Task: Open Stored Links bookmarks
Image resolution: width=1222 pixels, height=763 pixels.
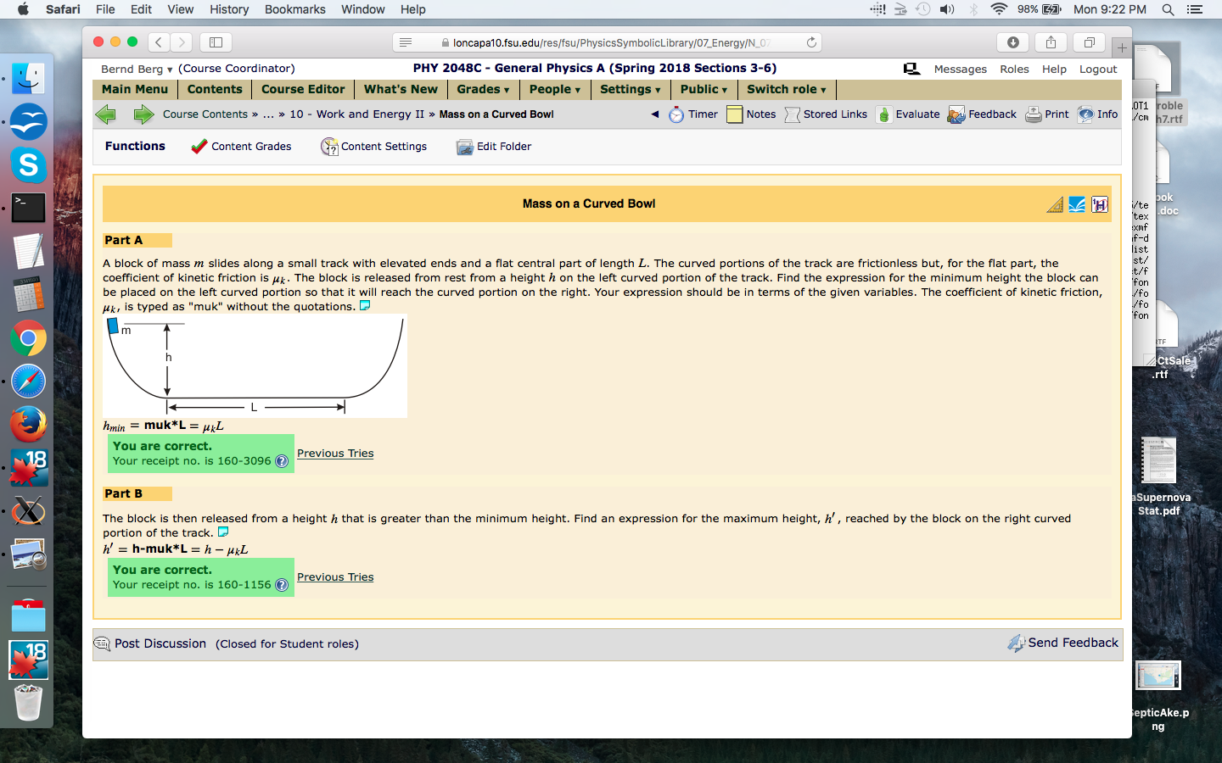Action: (x=826, y=114)
